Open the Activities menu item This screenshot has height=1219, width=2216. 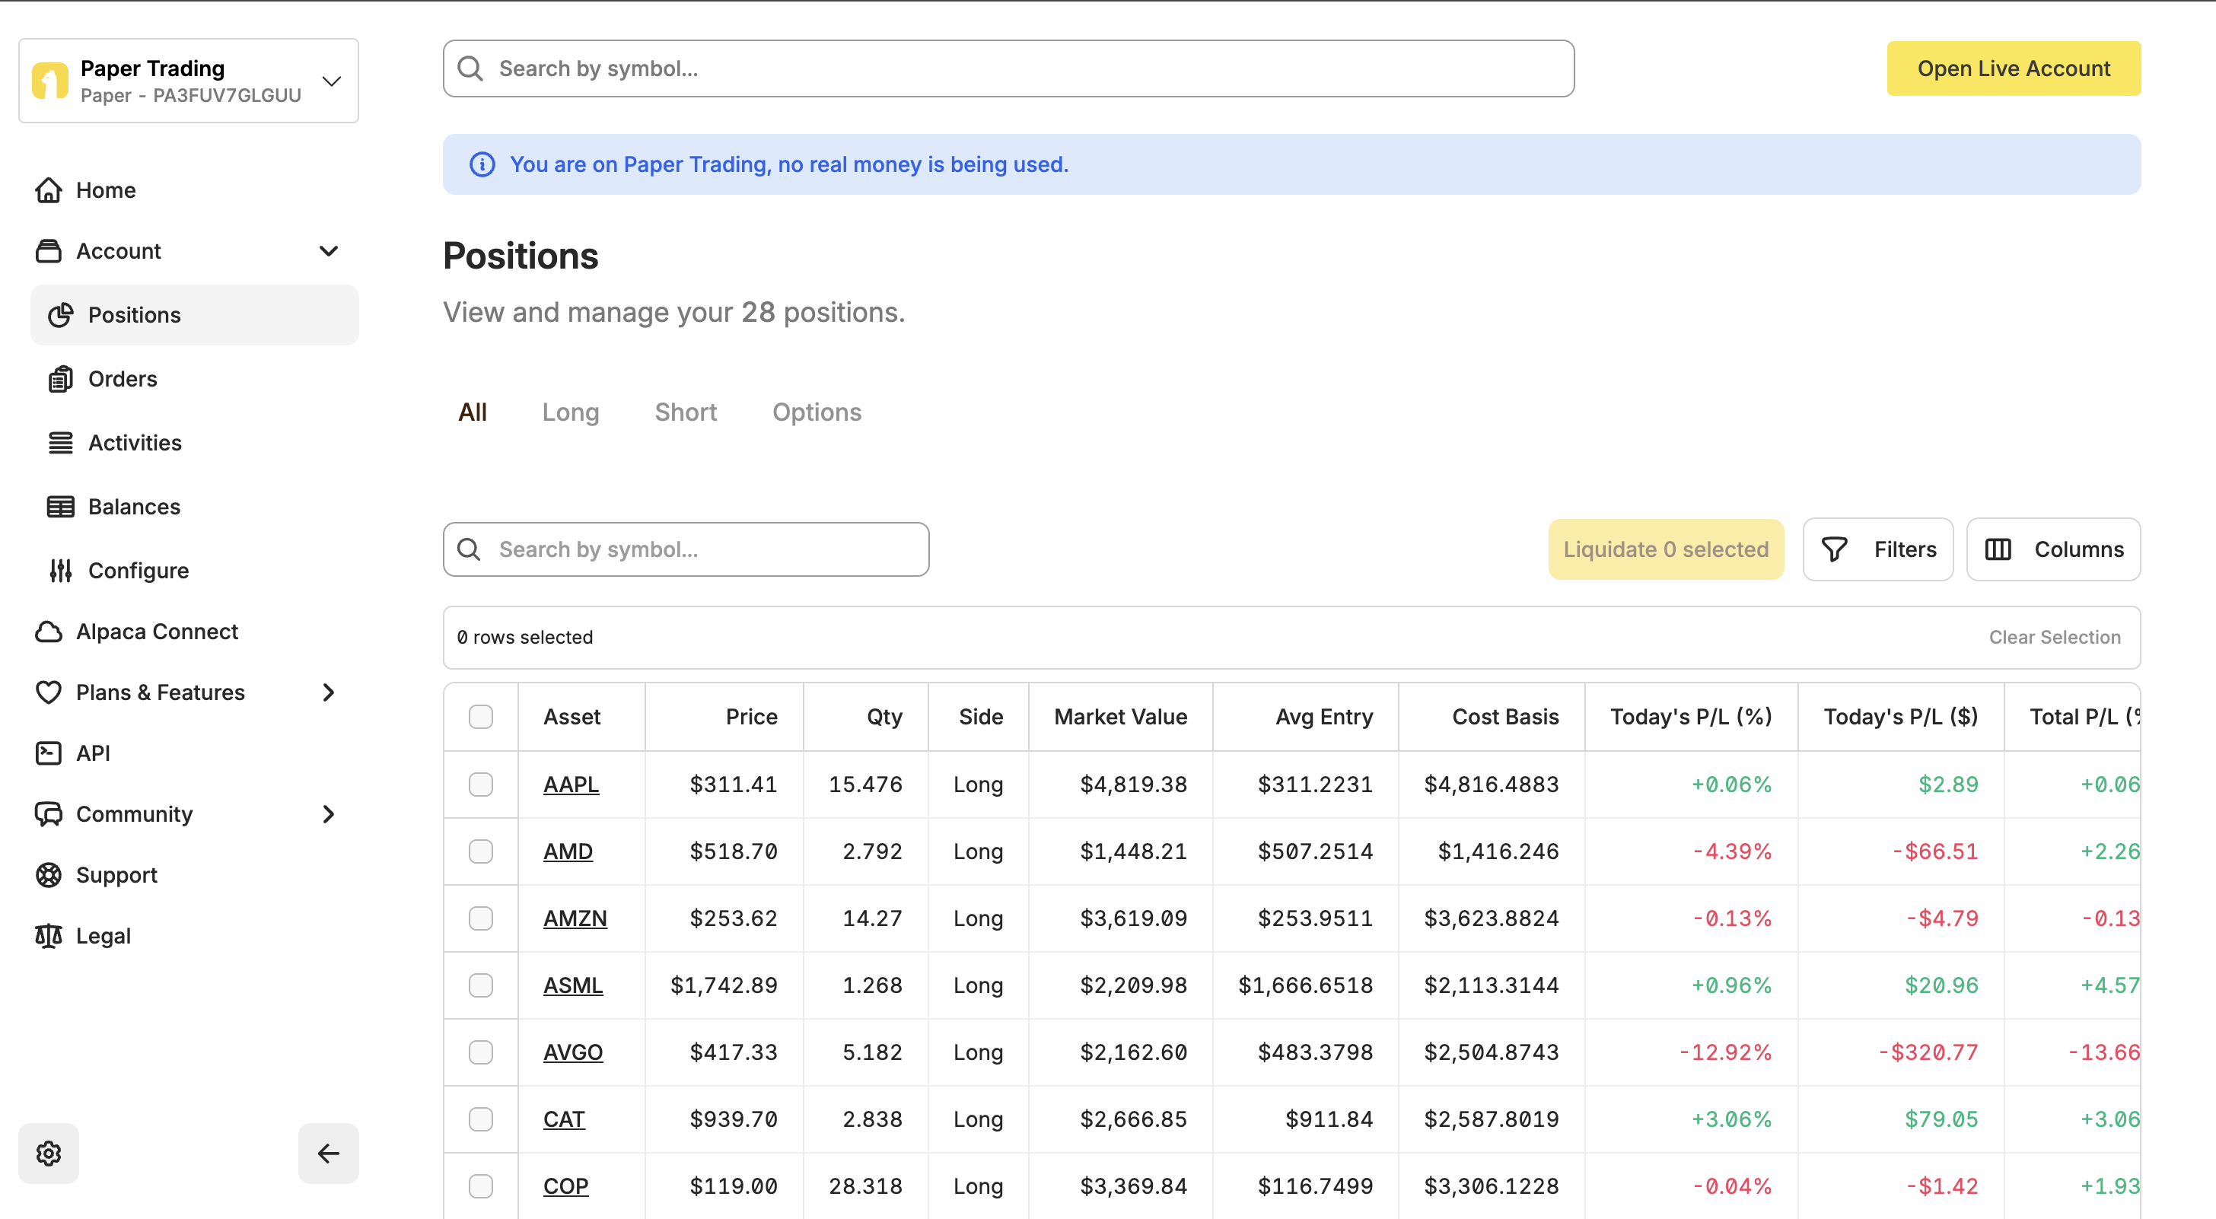coord(194,443)
